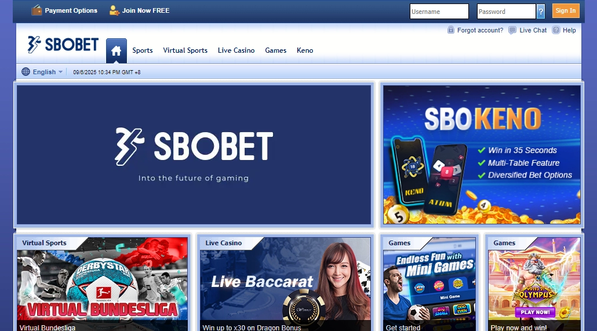
Task: Click the SBOBET main hero banner
Action: coord(194,155)
